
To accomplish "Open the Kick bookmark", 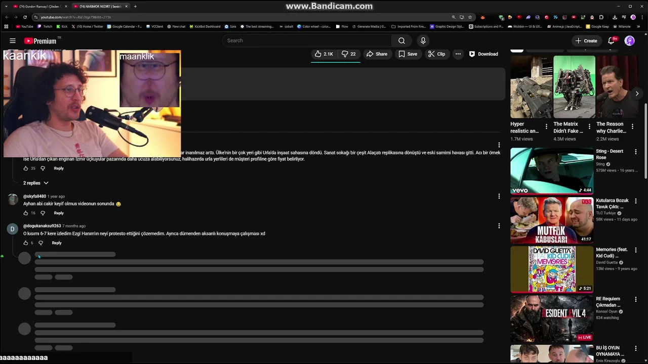I will (62, 26).
